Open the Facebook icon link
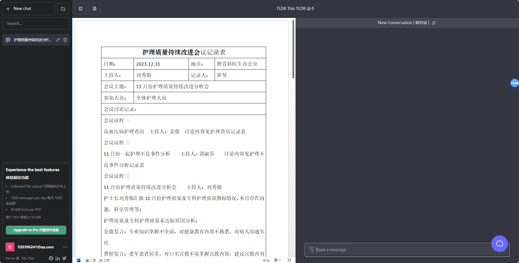The height and width of the screenshot is (263, 519). pyautogui.click(x=51, y=258)
